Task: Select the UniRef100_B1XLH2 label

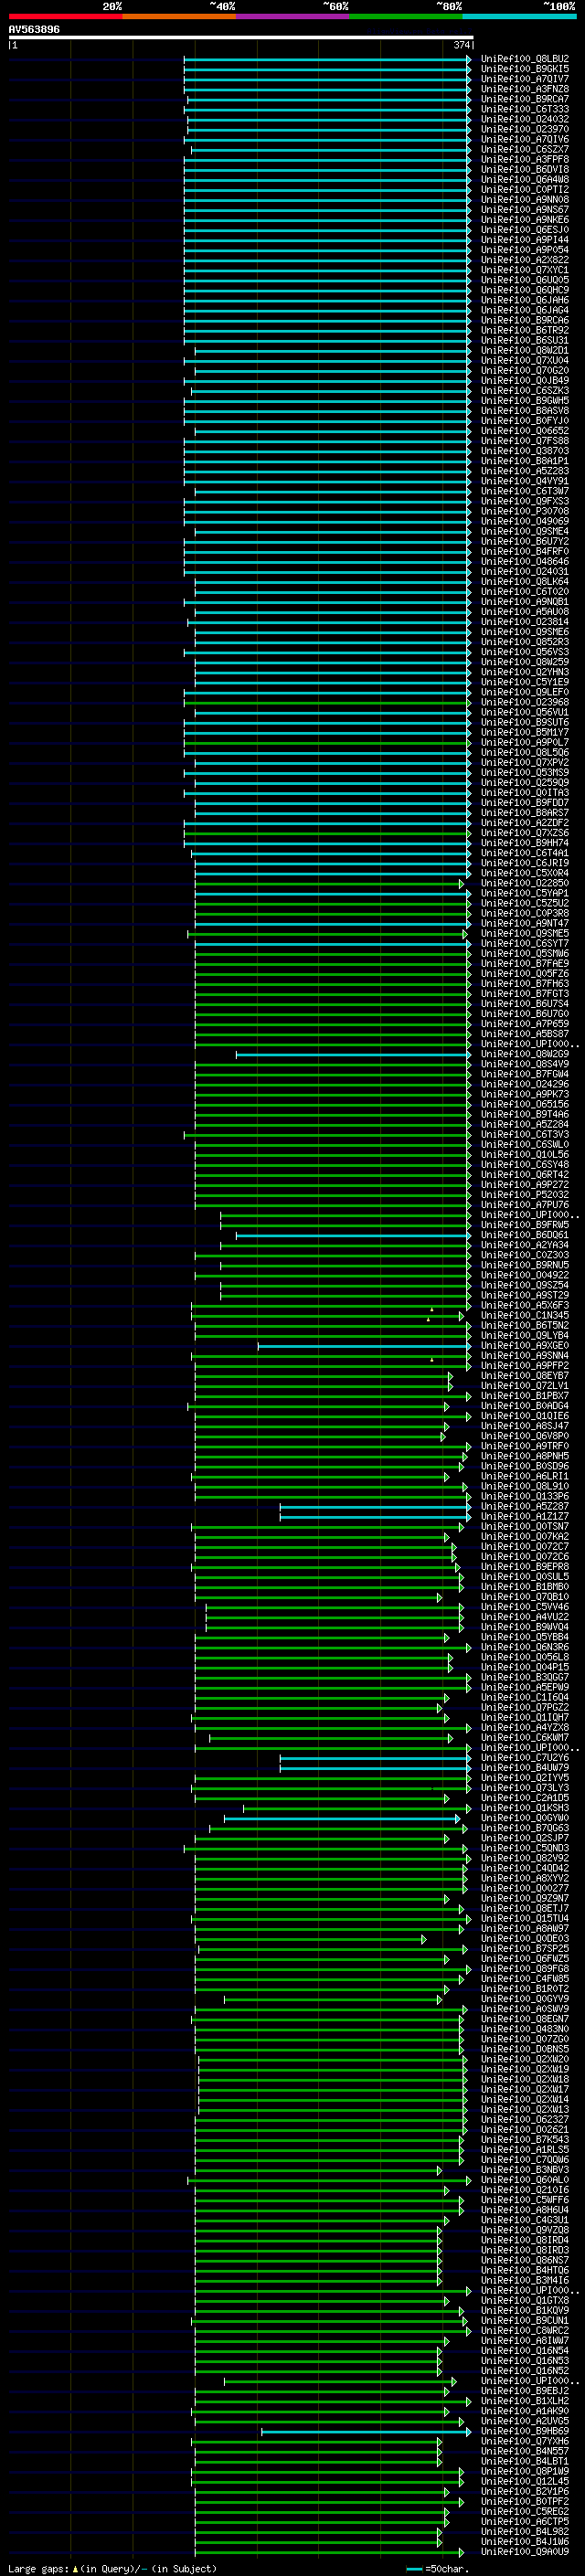Action: click(x=524, y=2400)
